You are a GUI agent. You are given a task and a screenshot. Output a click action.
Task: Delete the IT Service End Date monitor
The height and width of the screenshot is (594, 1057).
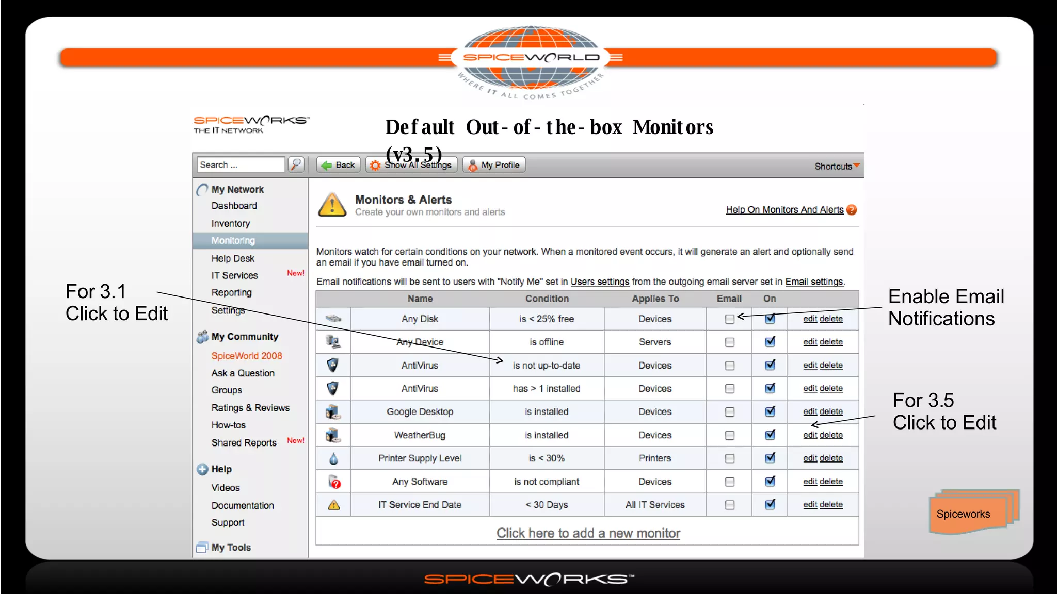831,504
